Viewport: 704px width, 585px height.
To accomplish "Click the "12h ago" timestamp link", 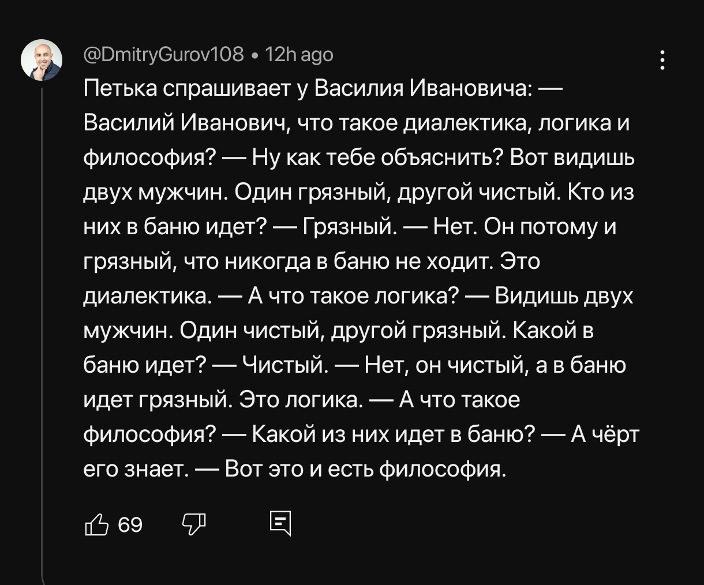I will tap(299, 55).
